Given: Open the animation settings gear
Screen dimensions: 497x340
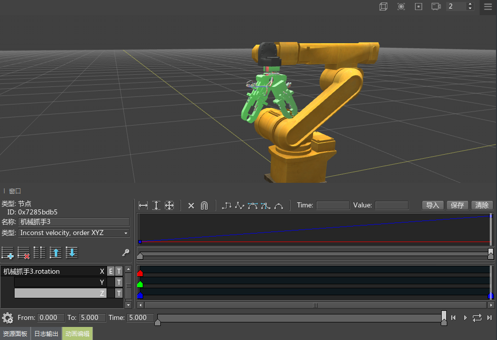Looking at the screenshot, I should (8, 318).
